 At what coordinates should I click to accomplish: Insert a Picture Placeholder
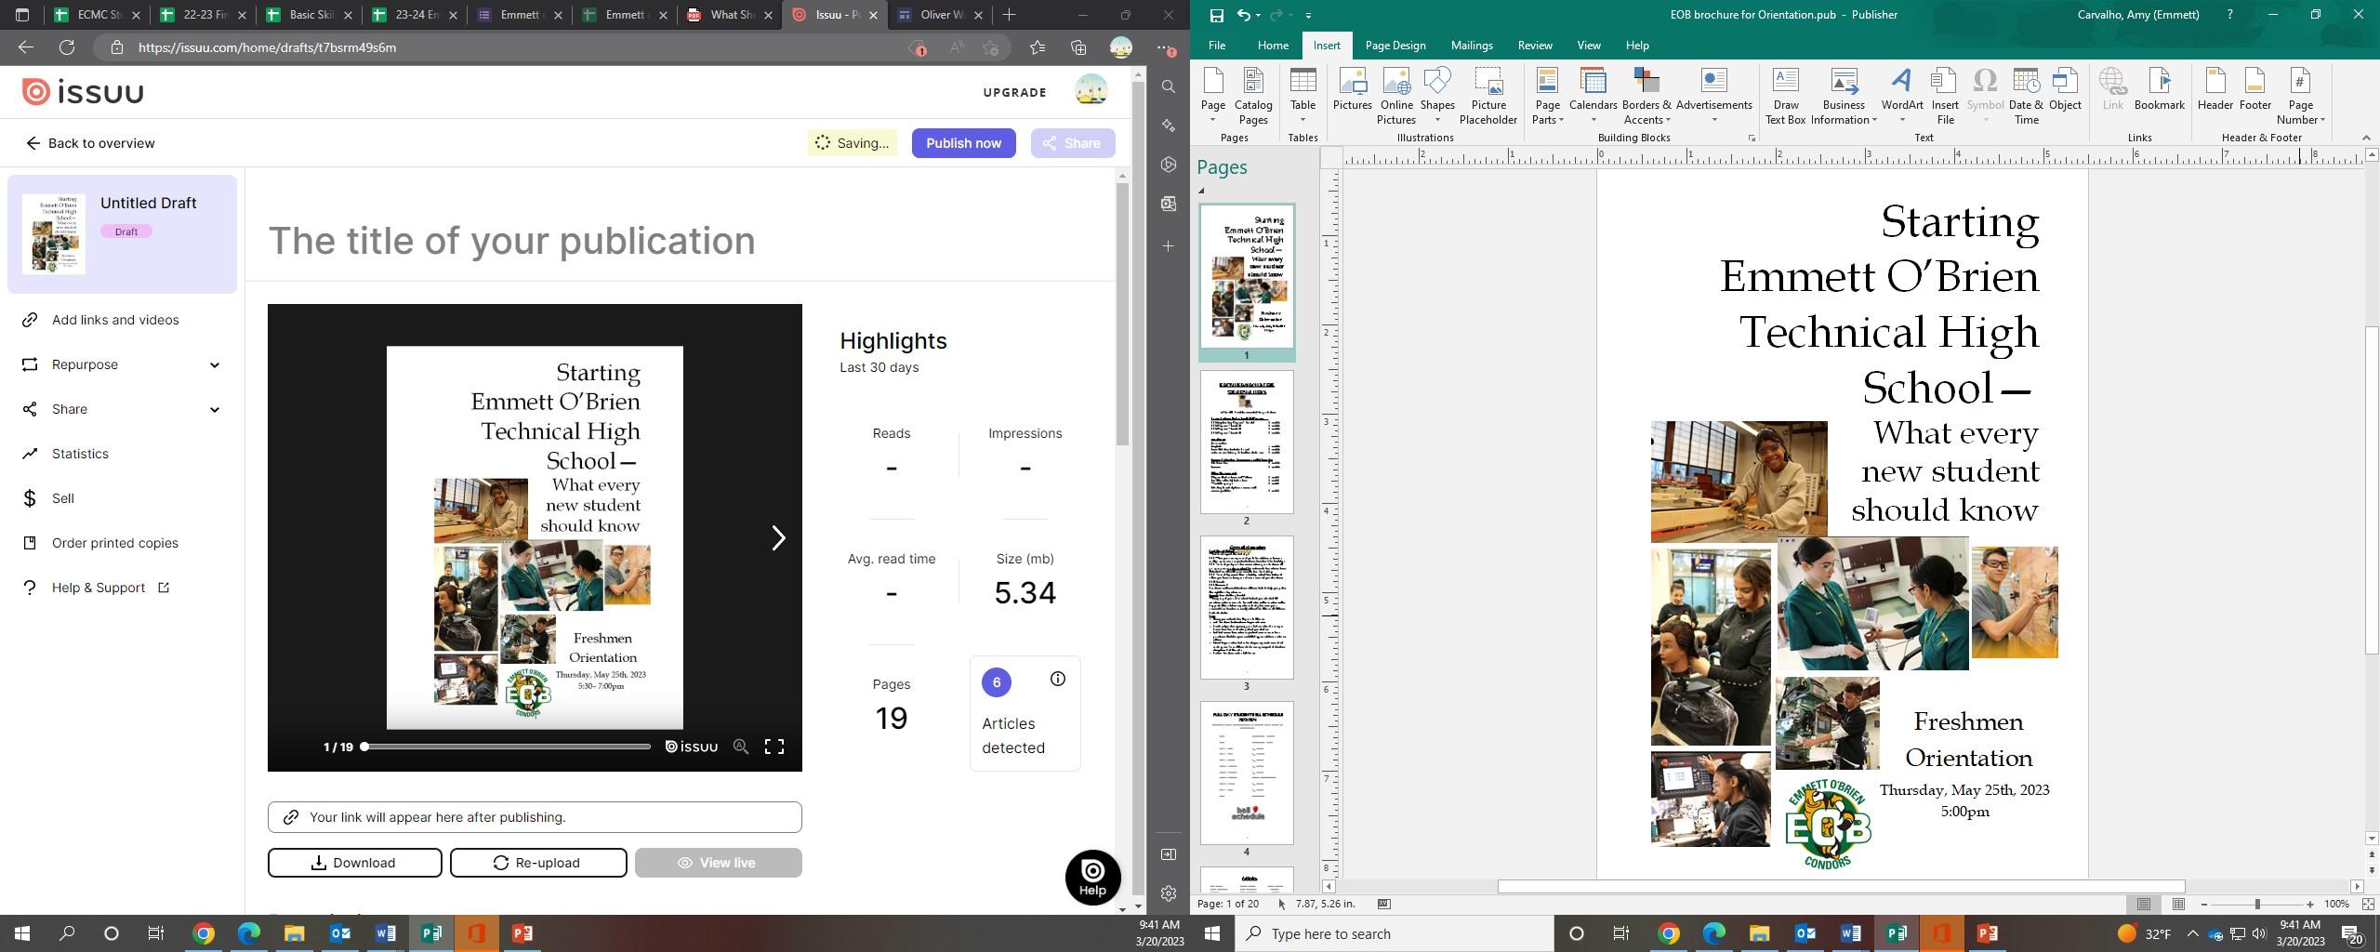point(1487,96)
